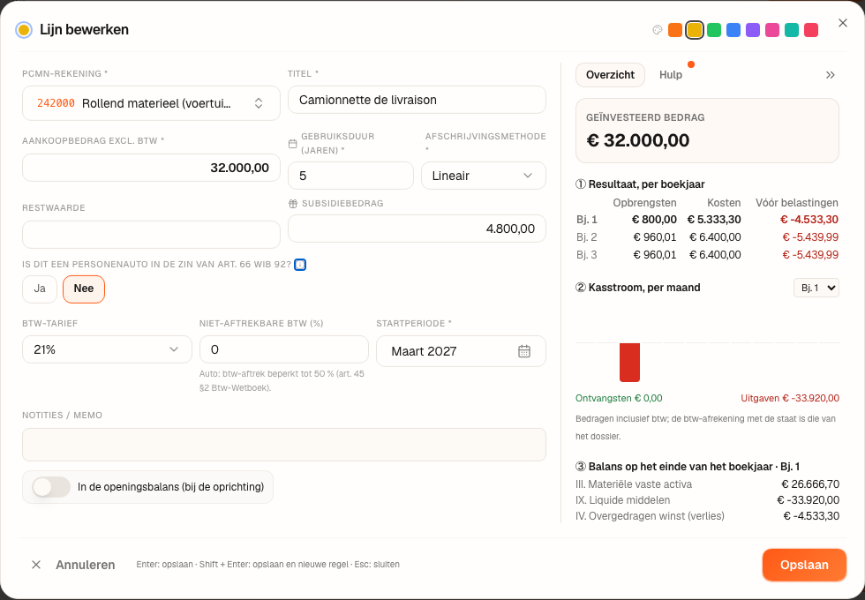Screen dimensions: 865x600
Task: Choose the red color swatch
Action: [811, 30]
